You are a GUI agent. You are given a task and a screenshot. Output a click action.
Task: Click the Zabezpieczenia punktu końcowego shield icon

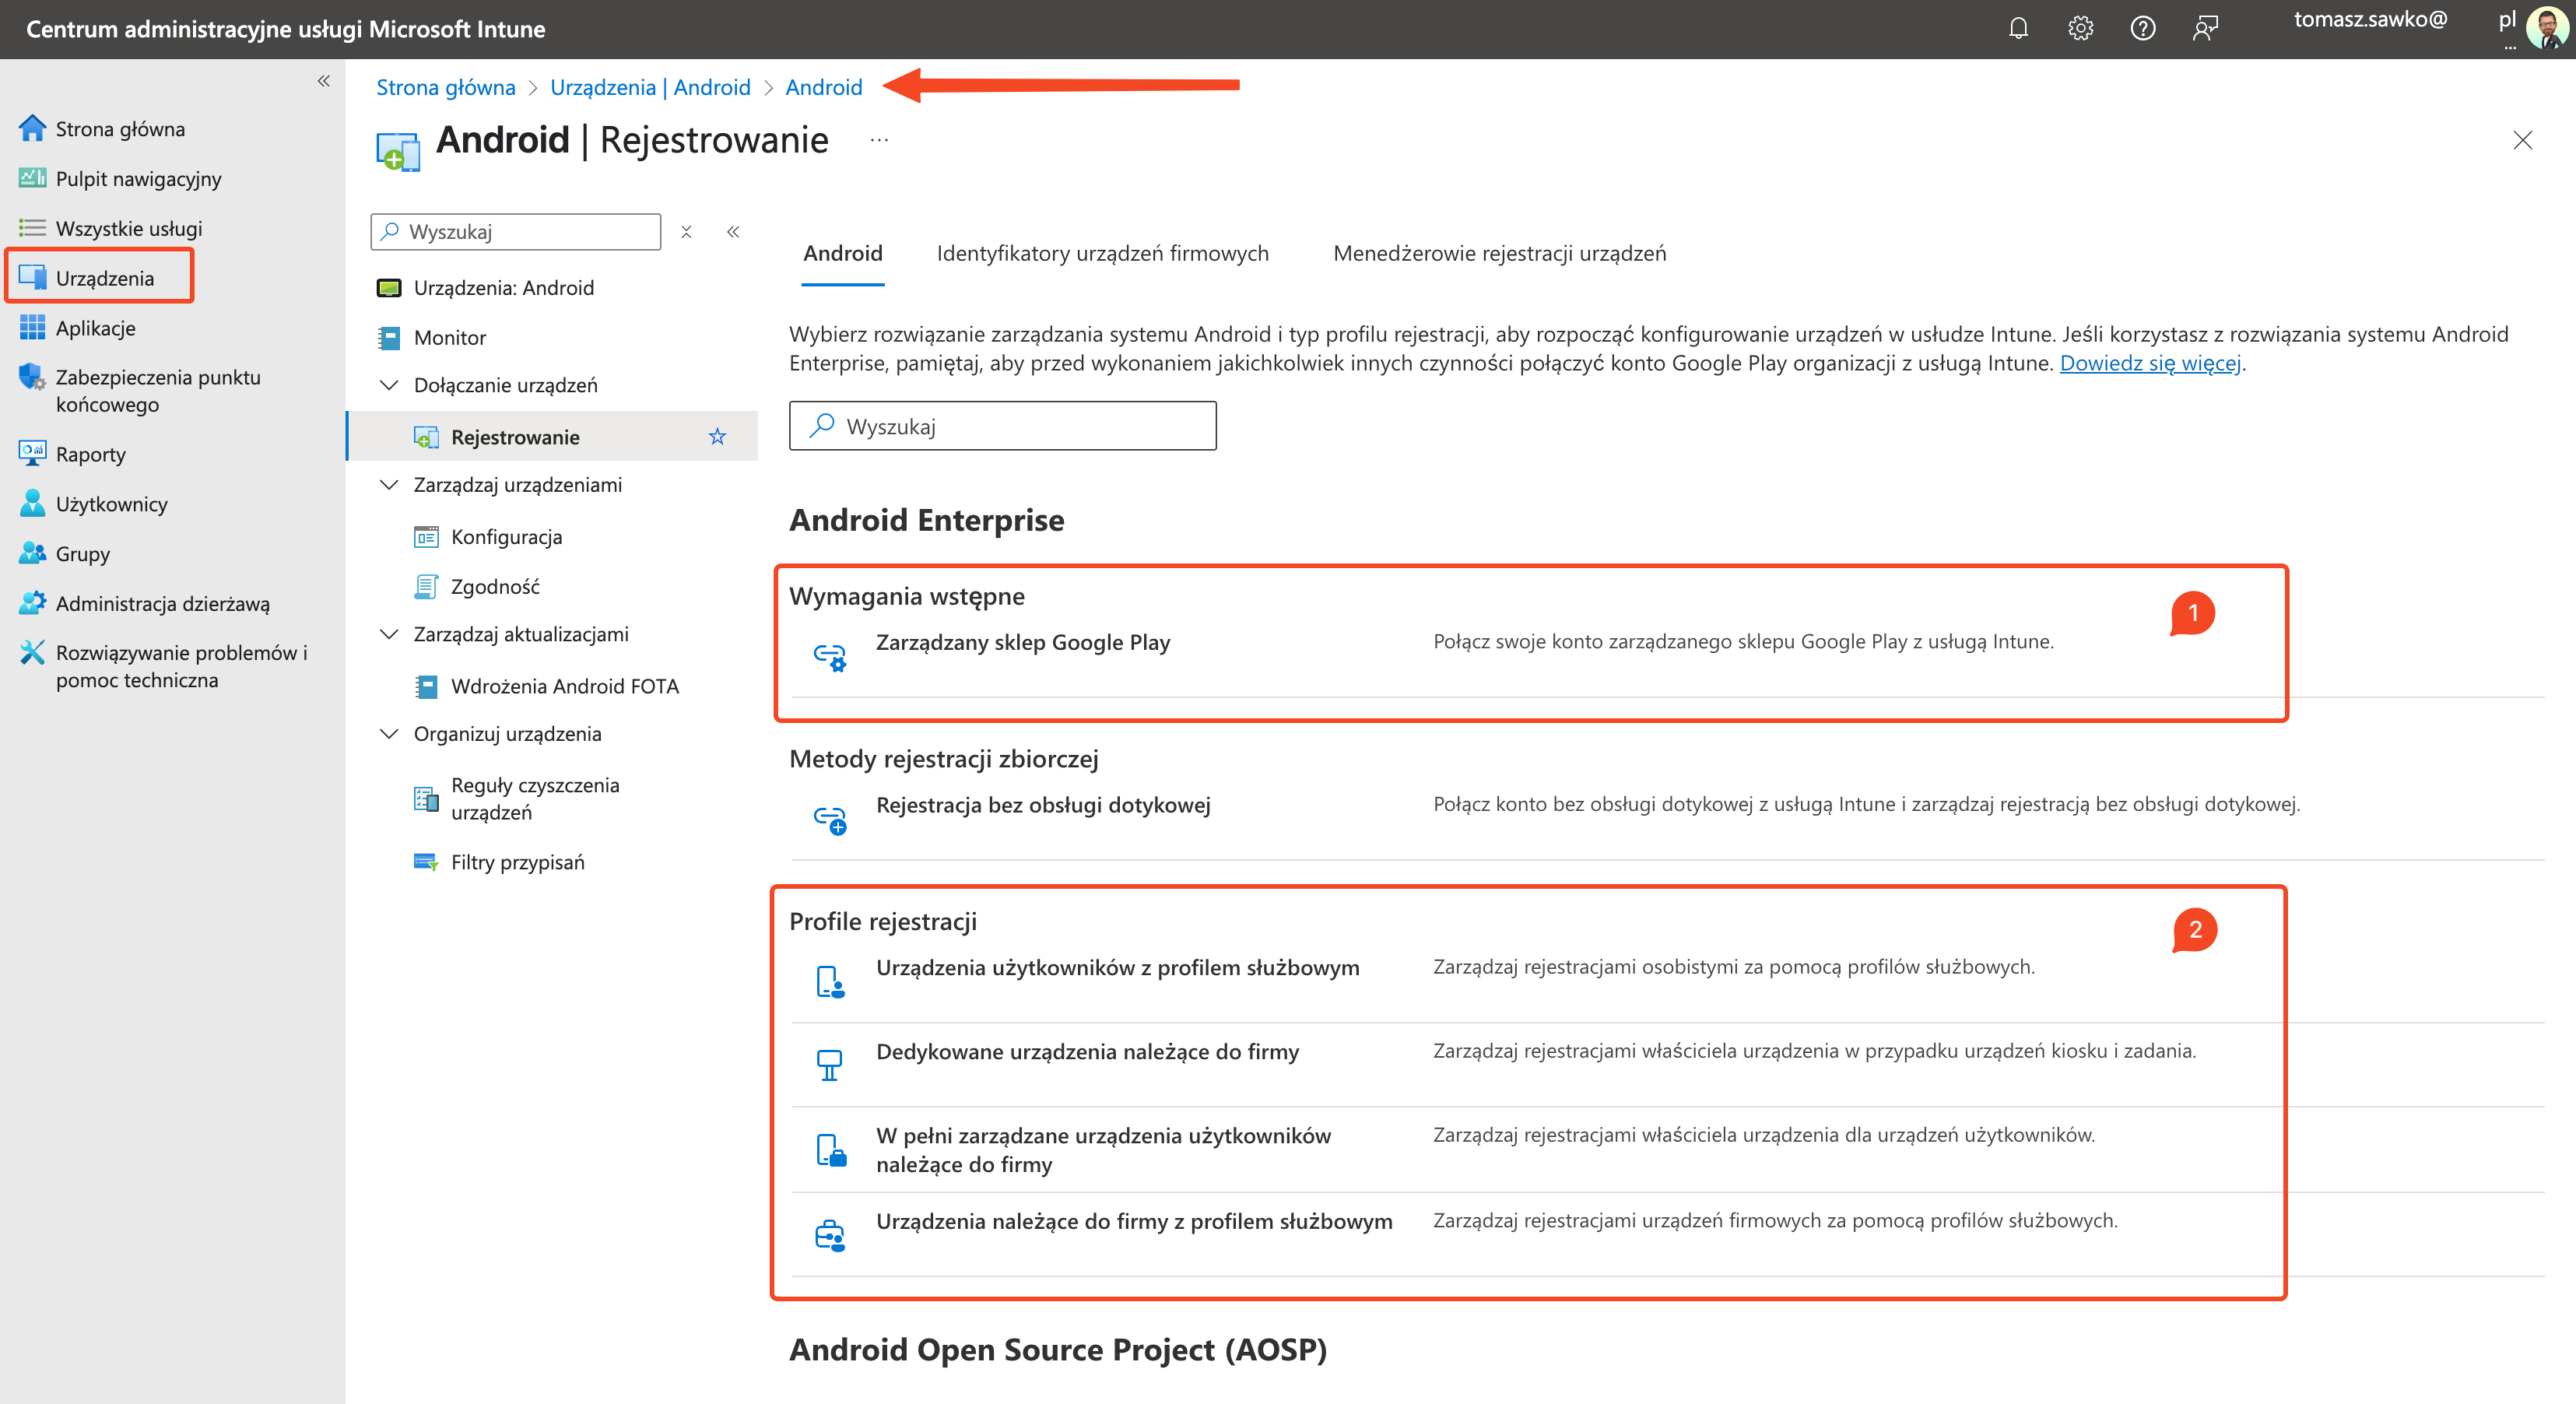(x=32, y=377)
